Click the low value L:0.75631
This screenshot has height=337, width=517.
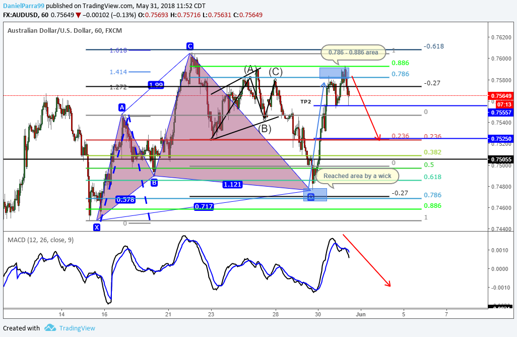[217, 15]
